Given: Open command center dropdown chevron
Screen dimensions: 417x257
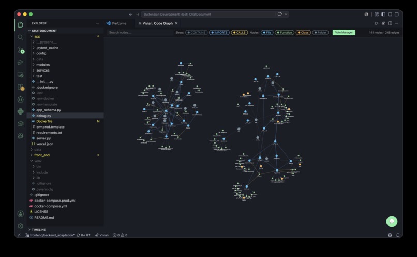Looking at the screenshot, I should pyautogui.click(x=286, y=15).
